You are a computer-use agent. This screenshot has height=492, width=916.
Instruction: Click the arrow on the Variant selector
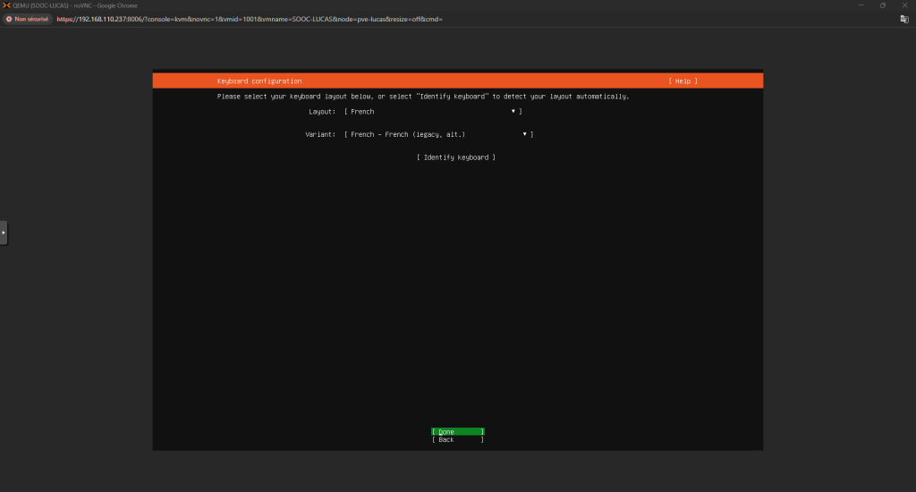(525, 134)
